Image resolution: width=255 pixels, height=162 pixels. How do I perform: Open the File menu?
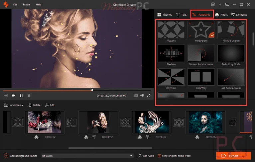15,5
